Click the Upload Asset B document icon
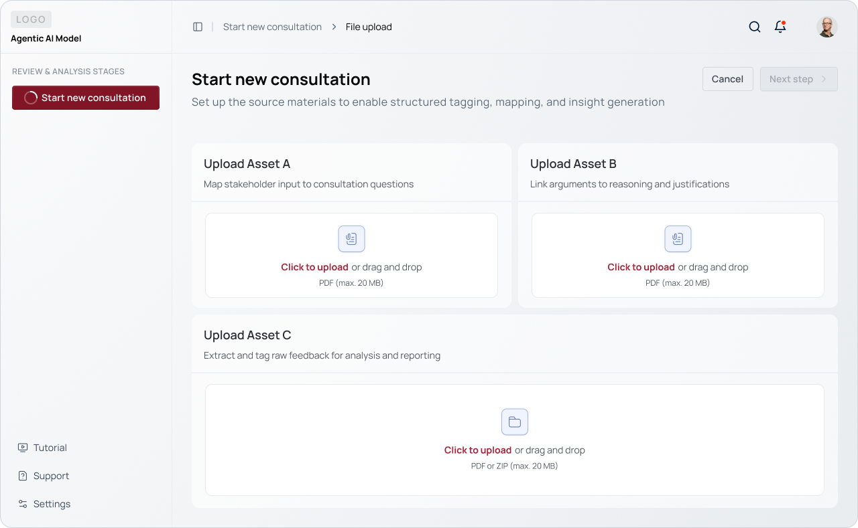Viewport: 858px width, 528px height. click(x=678, y=239)
